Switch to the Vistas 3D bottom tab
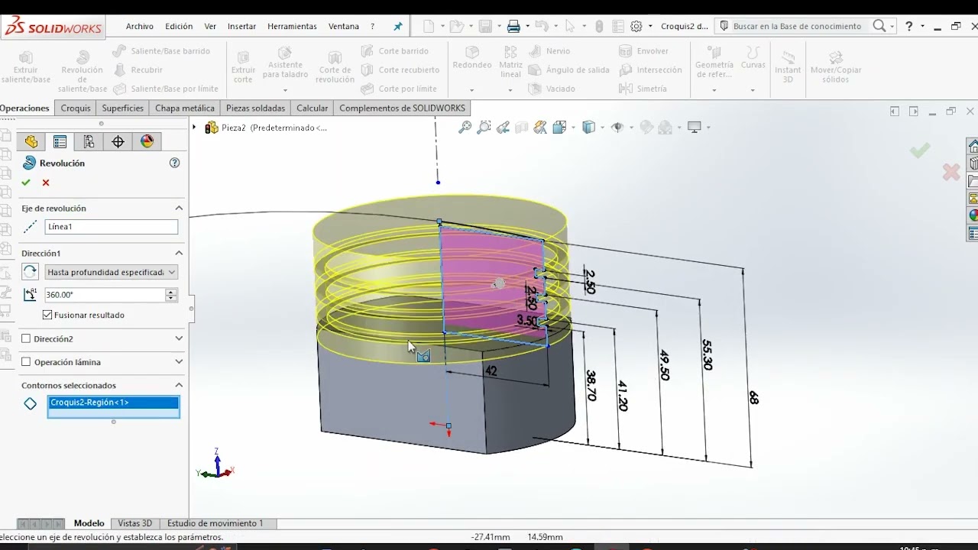Image resolution: width=978 pixels, height=550 pixels. tap(134, 523)
